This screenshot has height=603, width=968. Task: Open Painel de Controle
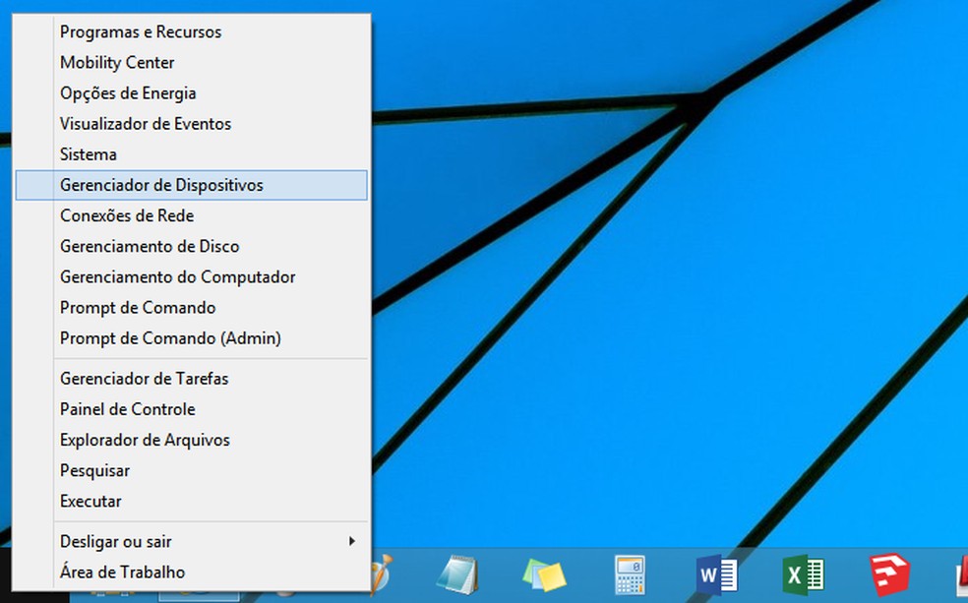pos(192,409)
